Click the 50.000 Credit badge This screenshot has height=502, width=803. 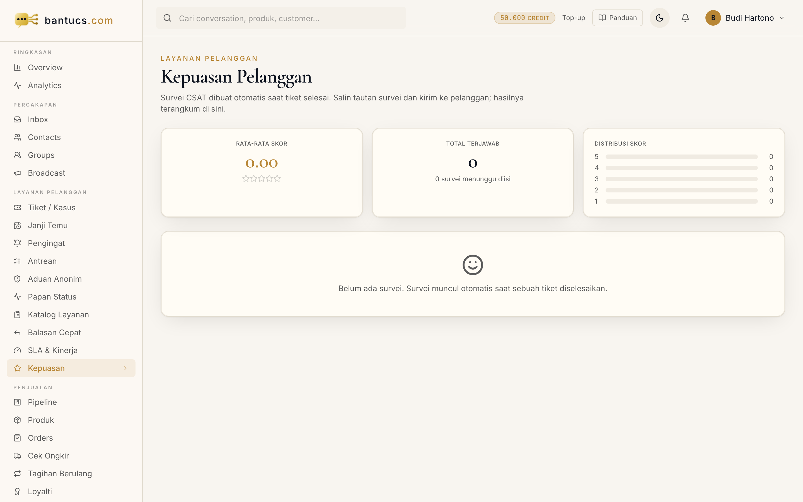(524, 18)
